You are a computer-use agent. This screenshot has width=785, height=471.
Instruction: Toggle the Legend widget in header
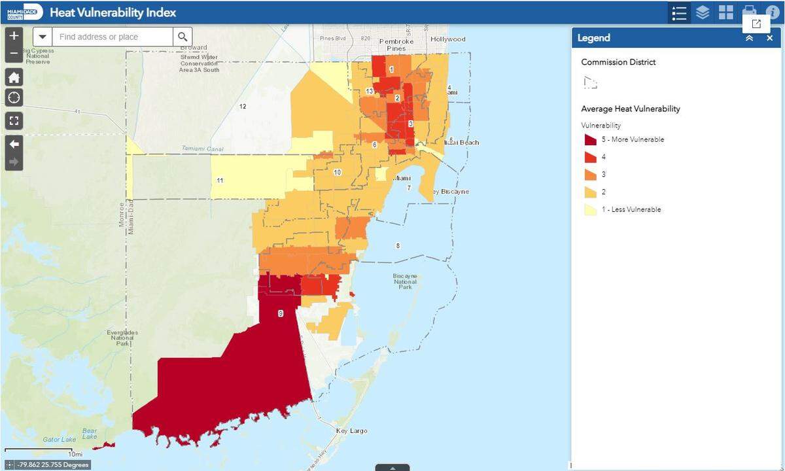[x=679, y=13]
